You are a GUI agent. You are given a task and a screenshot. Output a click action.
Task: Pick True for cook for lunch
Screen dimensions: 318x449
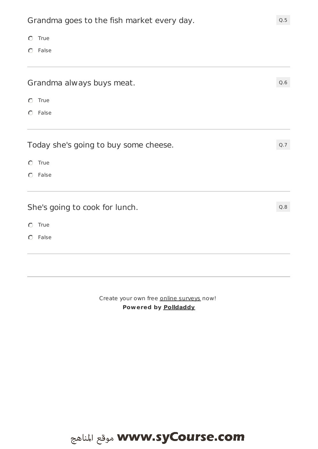click(x=30, y=225)
